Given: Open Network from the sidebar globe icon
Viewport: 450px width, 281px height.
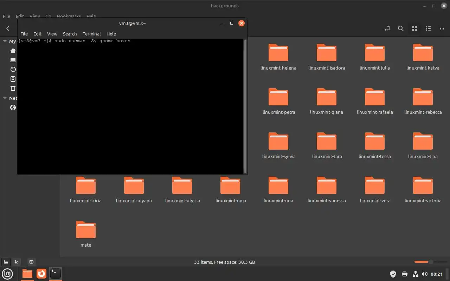Looking at the screenshot, I should [x=13, y=107].
